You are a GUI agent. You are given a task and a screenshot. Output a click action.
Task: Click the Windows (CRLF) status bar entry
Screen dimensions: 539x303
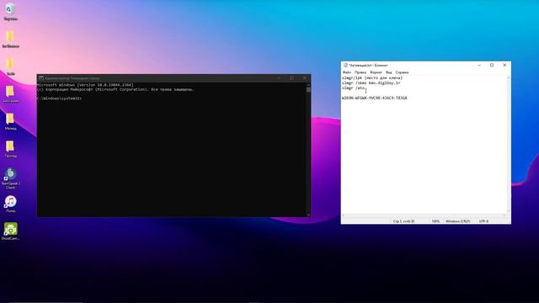click(458, 221)
